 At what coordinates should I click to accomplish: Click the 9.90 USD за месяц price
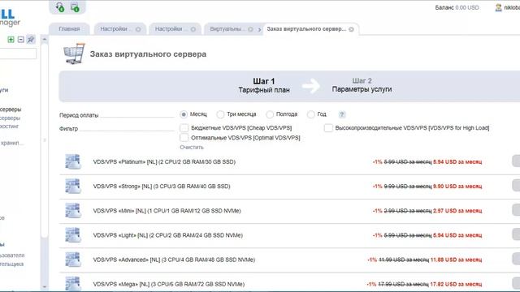[457, 187]
